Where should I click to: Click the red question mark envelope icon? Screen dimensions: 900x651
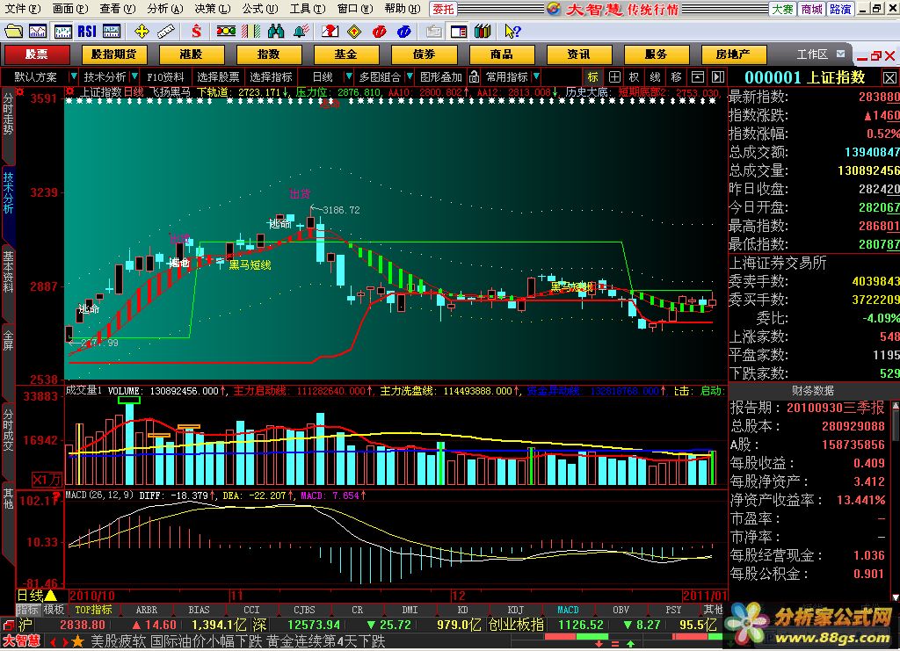[330, 31]
